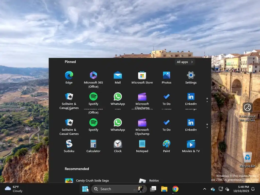Open the Clock app
This screenshot has width=260, height=195.
tap(118, 146)
